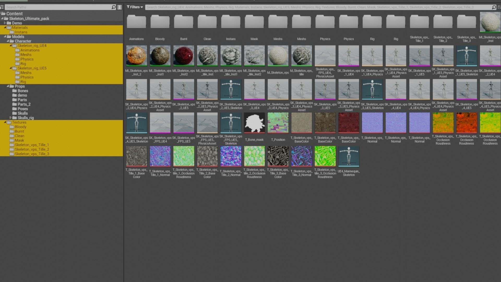
Task: Select the Instans folder under Materials
Action: (x=21, y=32)
